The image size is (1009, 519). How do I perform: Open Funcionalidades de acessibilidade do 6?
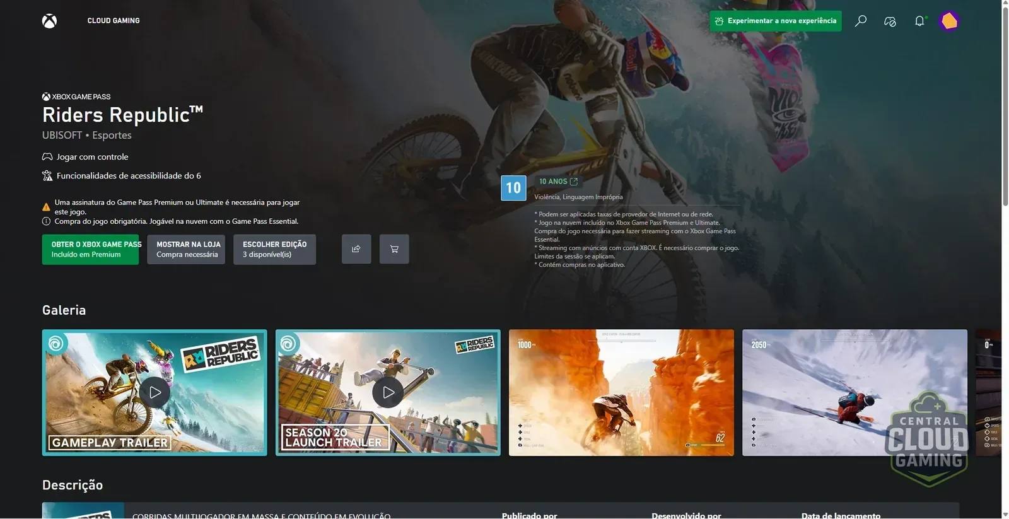129,176
